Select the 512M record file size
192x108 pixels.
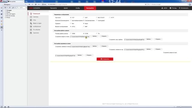tap(84, 33)
